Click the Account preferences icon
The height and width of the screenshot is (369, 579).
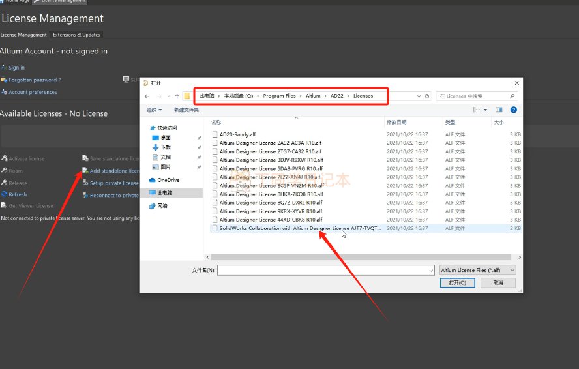[x=4, y=92]
